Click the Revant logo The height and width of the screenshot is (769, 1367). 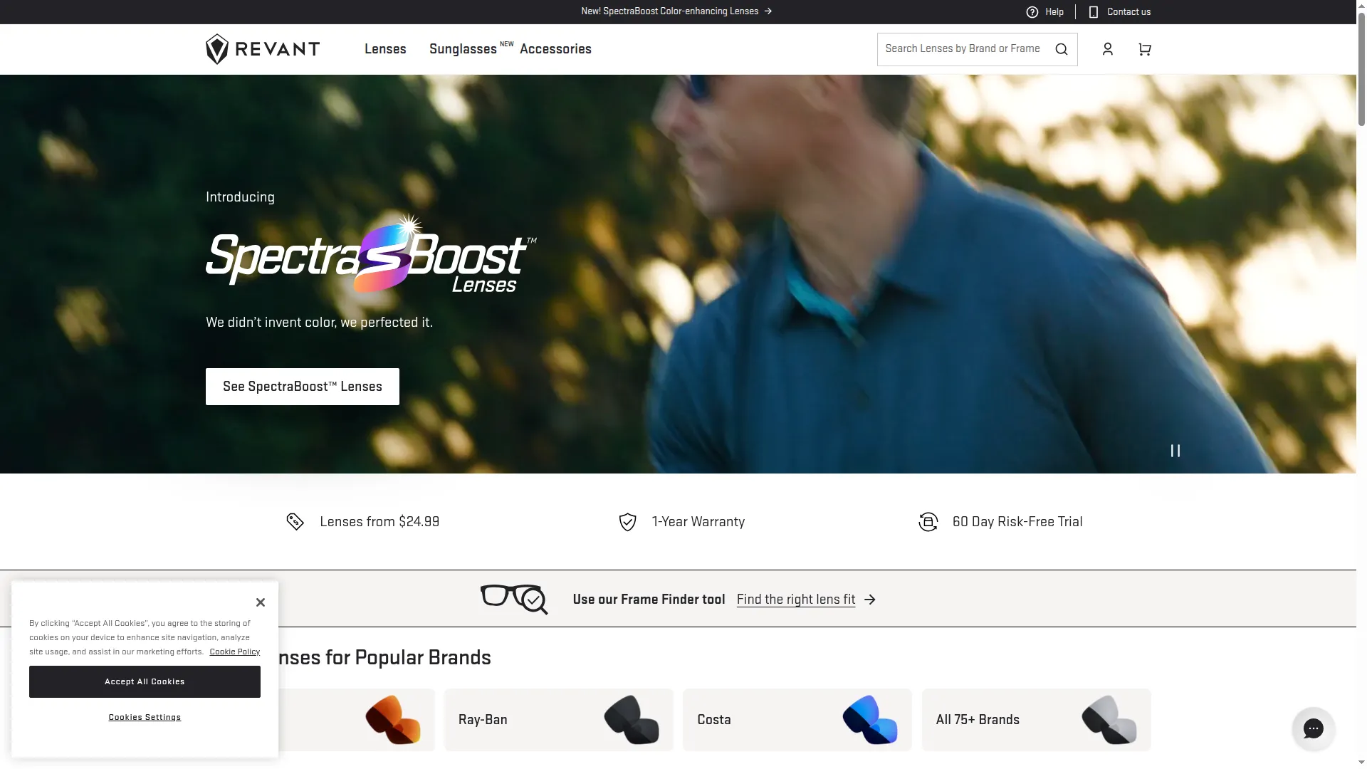(x=263, y=49)
